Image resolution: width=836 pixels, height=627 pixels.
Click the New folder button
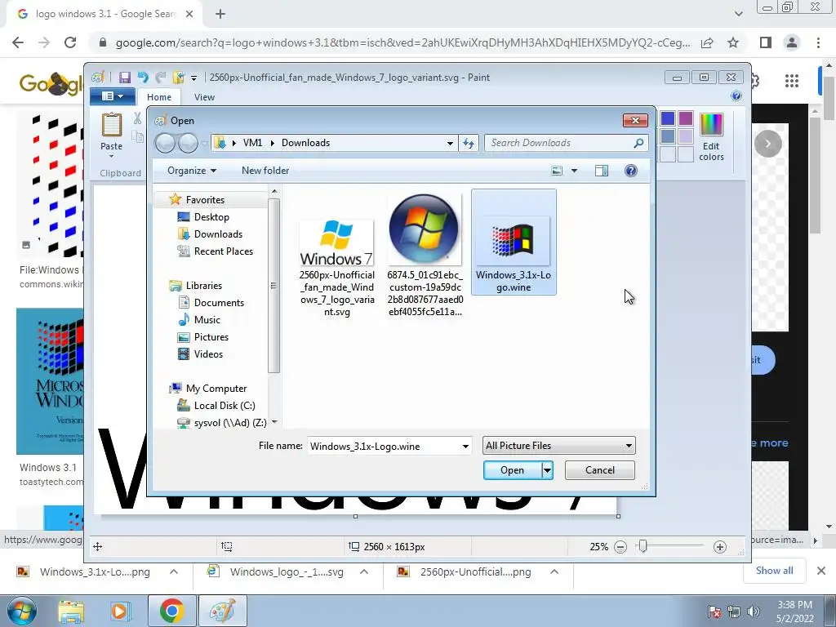265,171
